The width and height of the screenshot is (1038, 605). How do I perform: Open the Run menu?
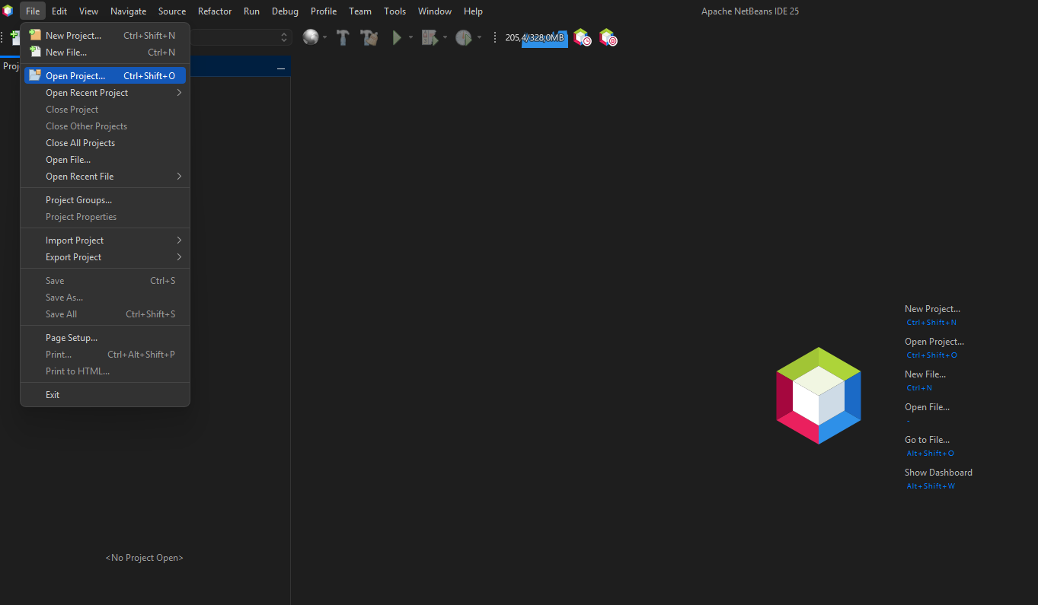tap(251, 11)
